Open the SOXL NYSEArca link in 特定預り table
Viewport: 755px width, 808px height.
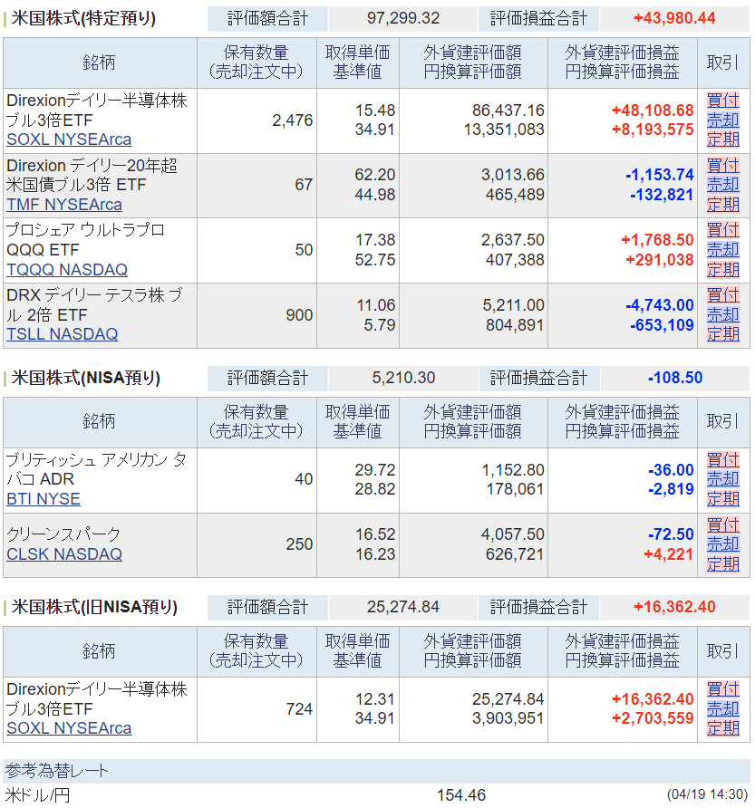click(x=69, y=139)
